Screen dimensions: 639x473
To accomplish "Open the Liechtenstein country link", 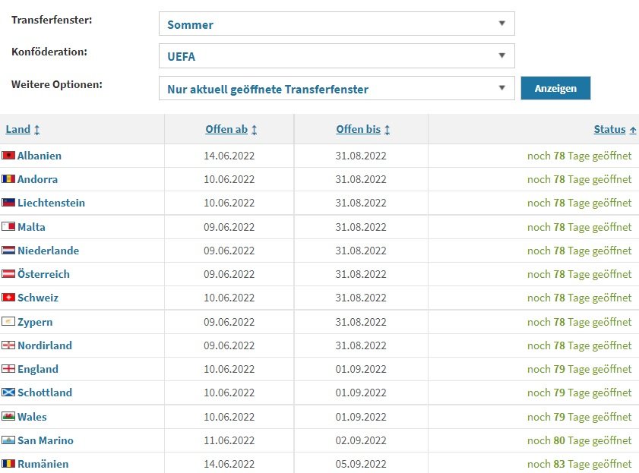I will point(52,203).
